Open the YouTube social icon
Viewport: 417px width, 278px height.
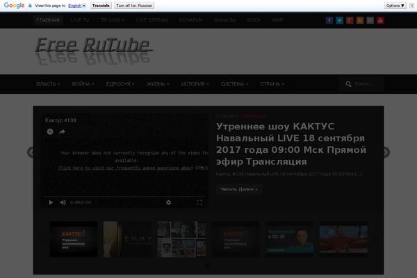[380, 20]
